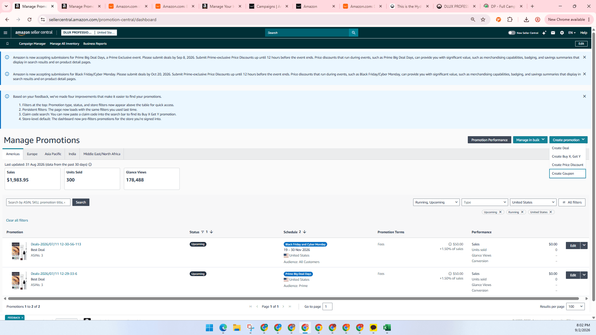Open the Seller Central hamburger menu
Screen dimensions: 596x335
[x=5, y=33]
